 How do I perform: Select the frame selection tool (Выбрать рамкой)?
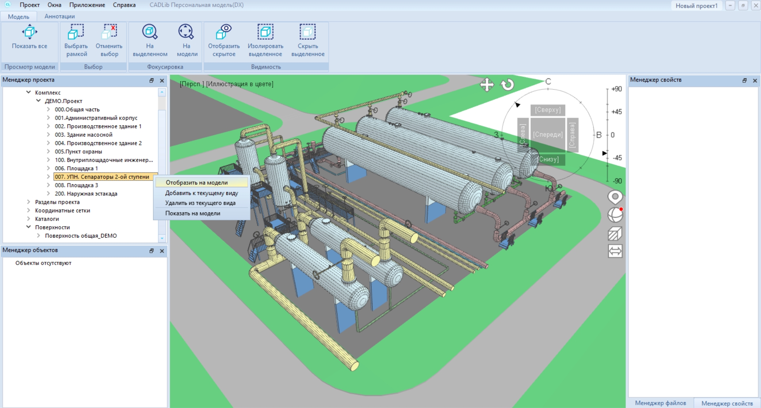[x=76, y=32]
